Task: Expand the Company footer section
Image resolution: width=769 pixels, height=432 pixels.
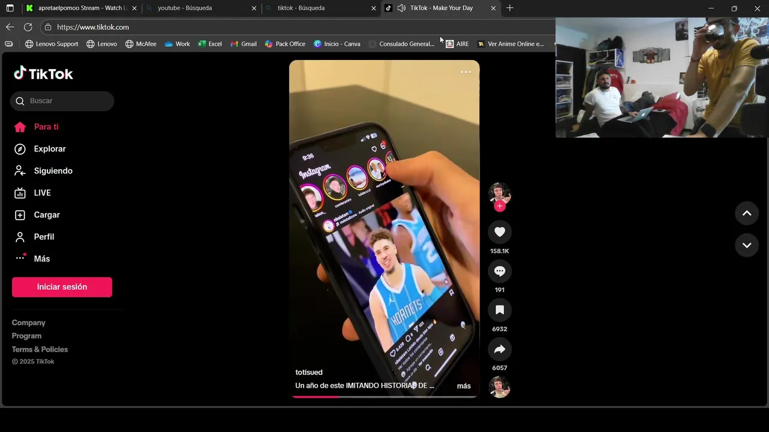Action: pos(28,323)
